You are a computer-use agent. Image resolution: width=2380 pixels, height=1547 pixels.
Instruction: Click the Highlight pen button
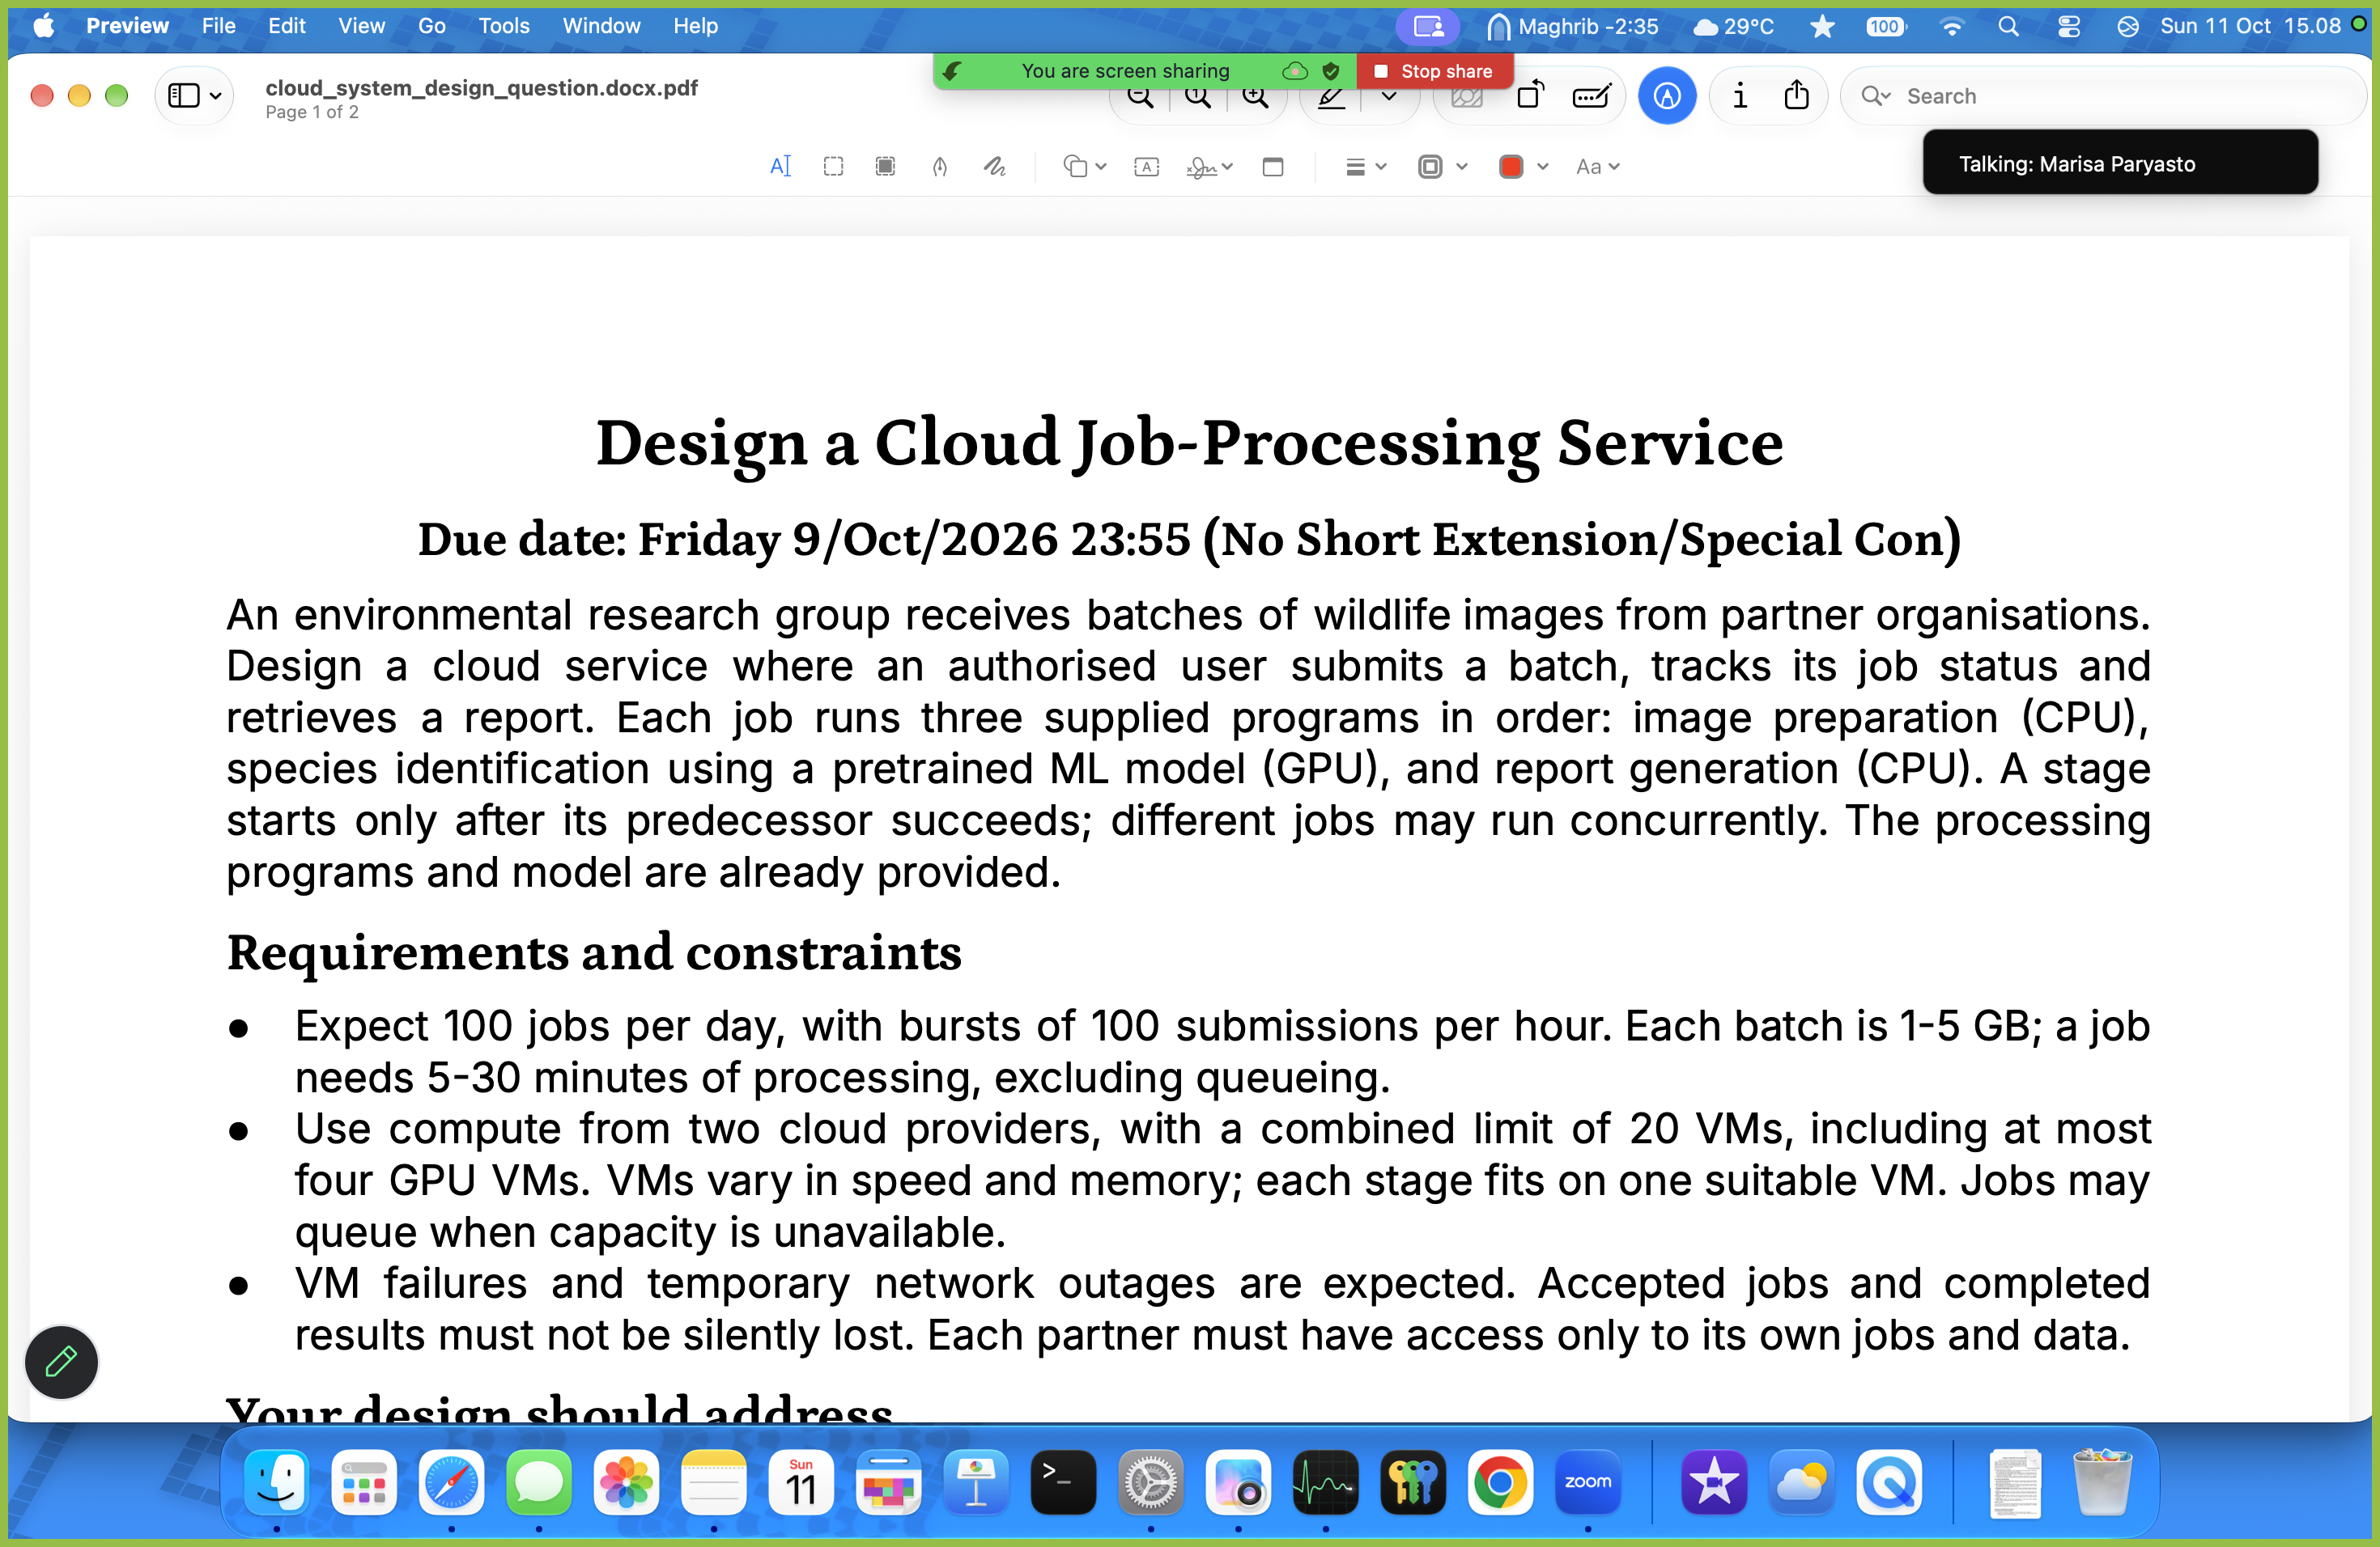[x=1332, y=97]
